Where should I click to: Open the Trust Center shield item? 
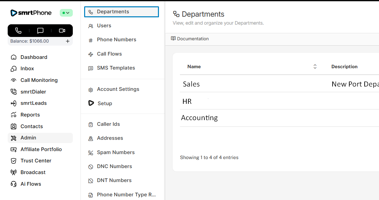point(36,161)
